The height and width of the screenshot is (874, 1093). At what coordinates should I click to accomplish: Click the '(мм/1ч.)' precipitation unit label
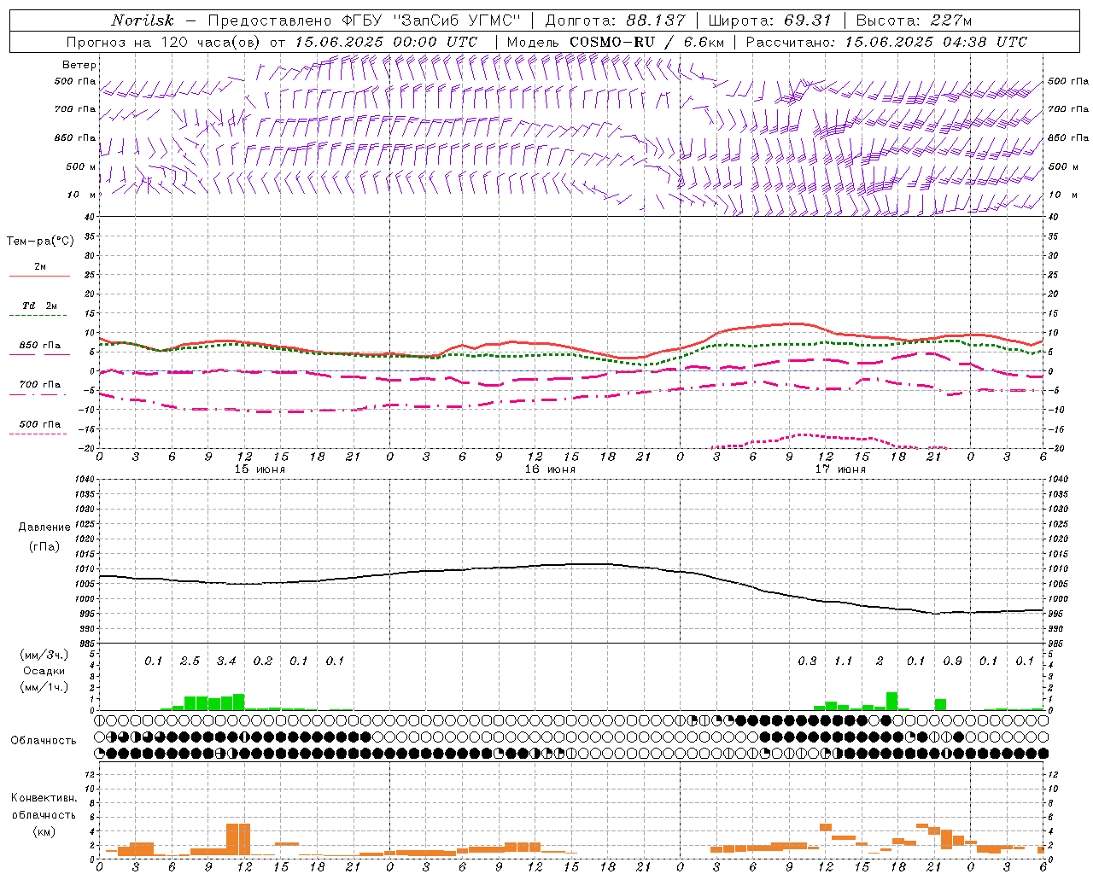[44, 687]
